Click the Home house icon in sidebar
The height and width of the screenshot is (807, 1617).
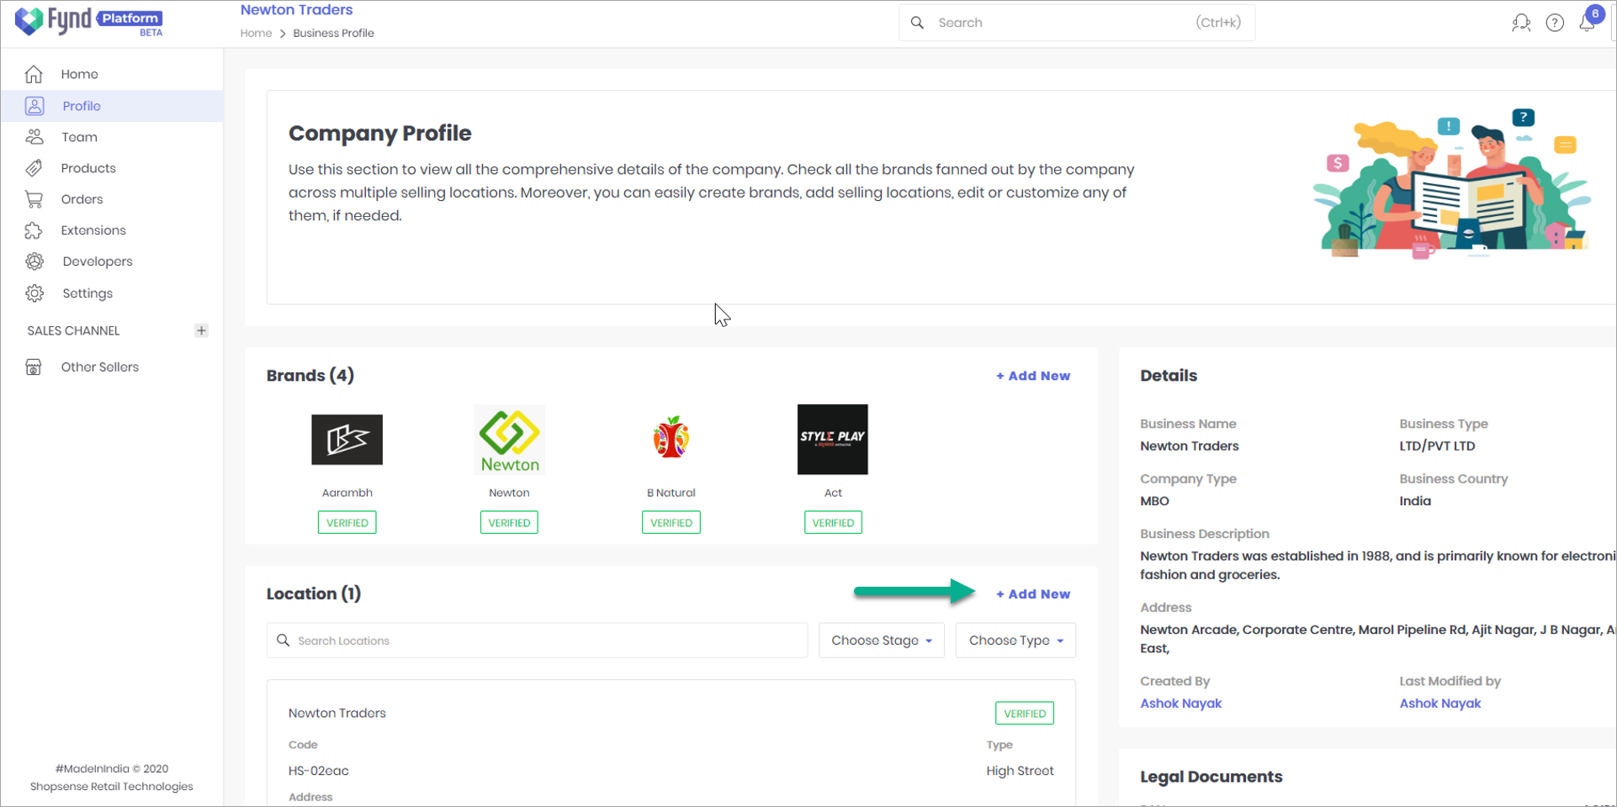pos(34,74)
